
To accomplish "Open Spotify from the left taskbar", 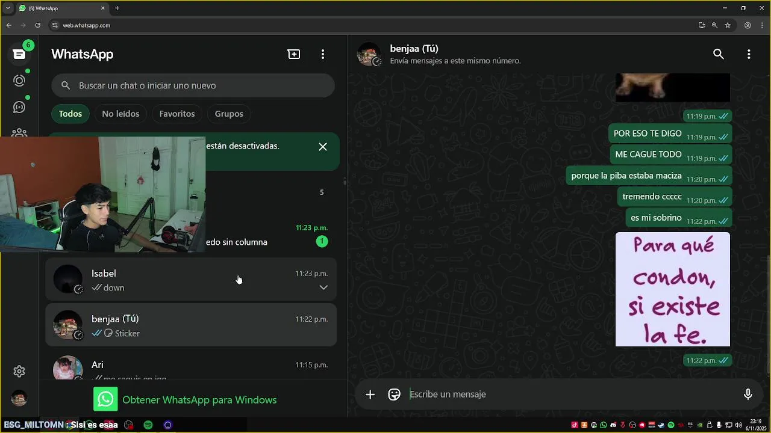I will click(148, 425).
